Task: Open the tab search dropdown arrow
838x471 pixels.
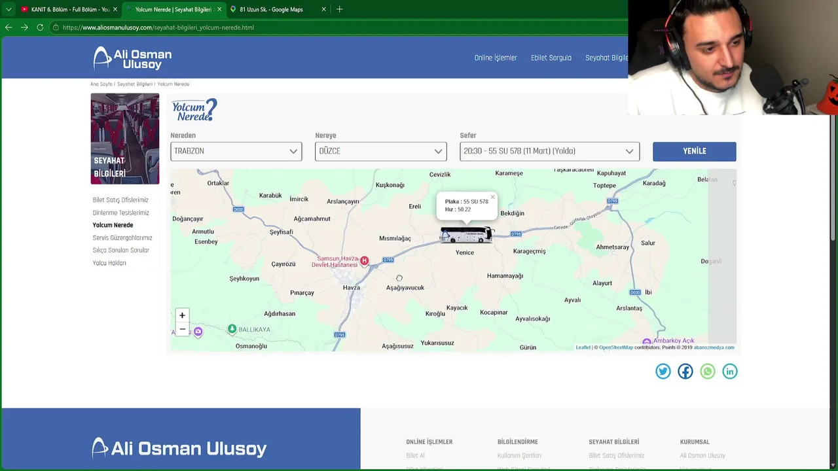Action: click(9, 9)
